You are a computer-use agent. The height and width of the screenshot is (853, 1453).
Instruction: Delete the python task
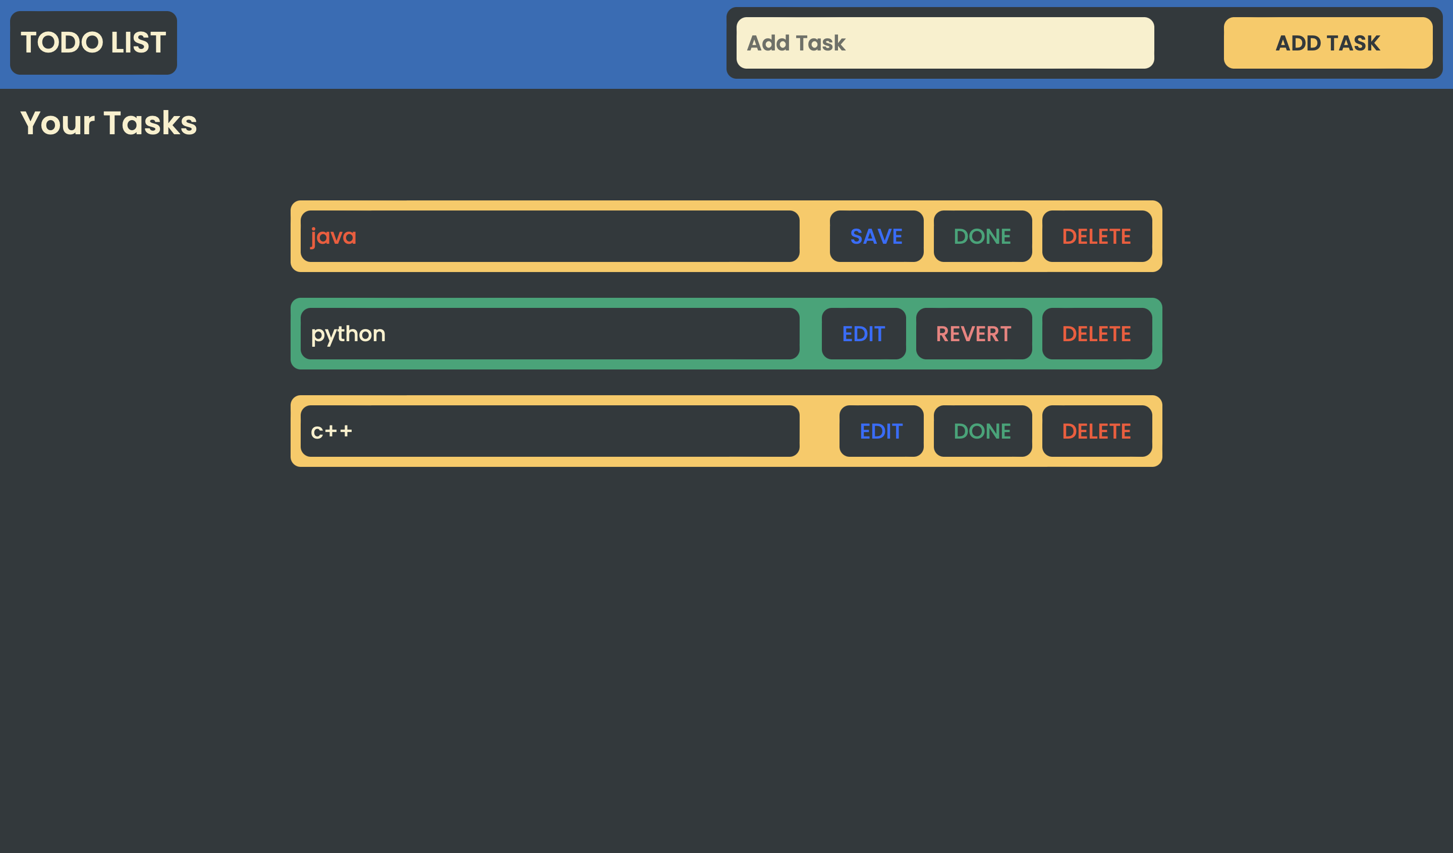tap(1096, 333)
